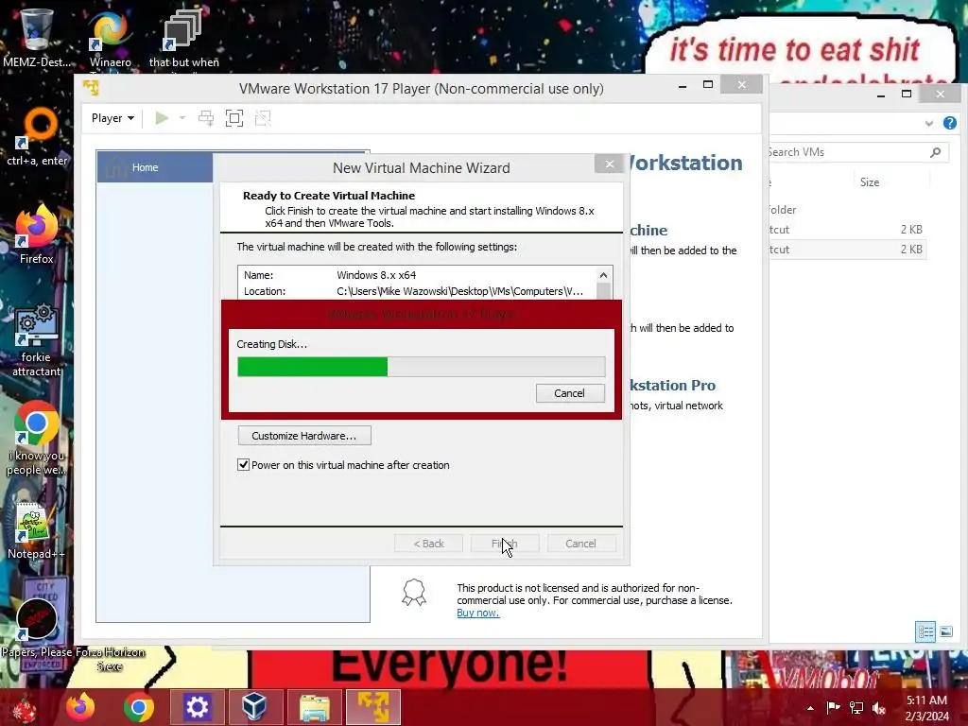Image resolution: width=968 pixels, height=726 pixels.
Task: Open the 'ctrl+a, enter' desktop shortcut
Action: point(37,137)
